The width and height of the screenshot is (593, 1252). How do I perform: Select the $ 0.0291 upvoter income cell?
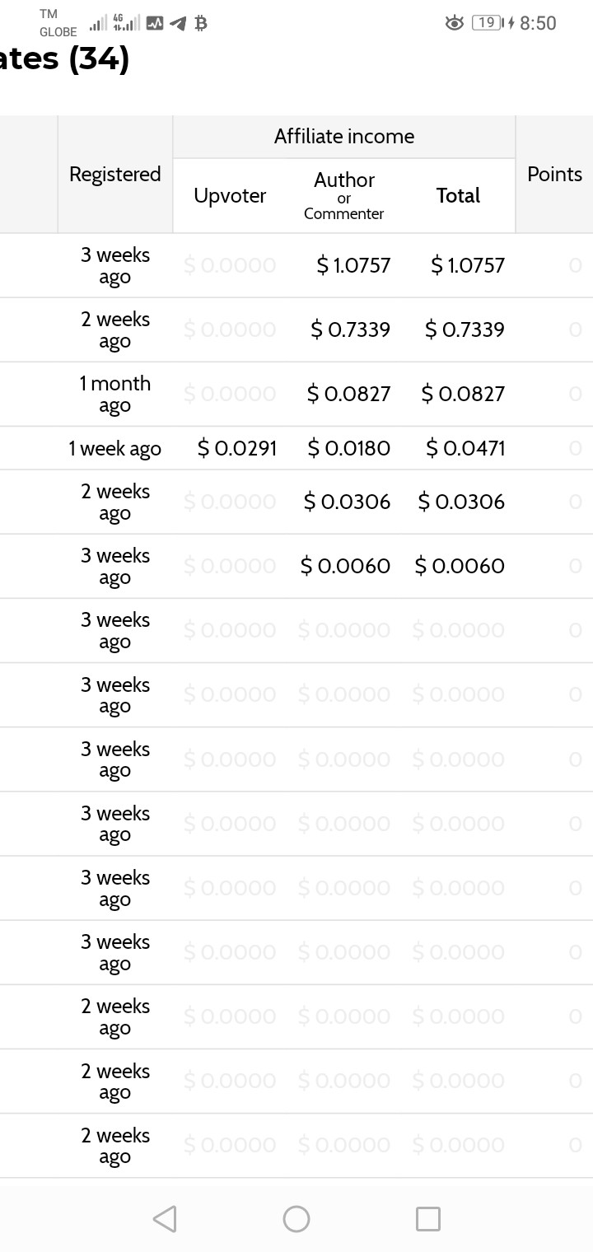tap(237, 448)
